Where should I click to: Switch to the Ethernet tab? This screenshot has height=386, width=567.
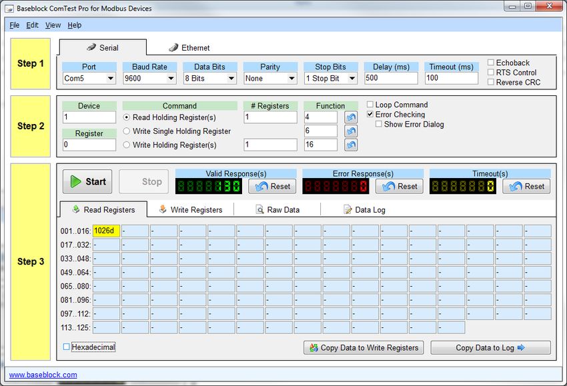(189, 48)
